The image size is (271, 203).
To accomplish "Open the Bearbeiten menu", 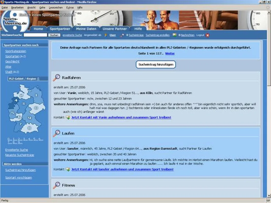I will tap(18, 8).
